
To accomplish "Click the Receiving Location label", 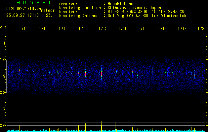I will [80, 8].
